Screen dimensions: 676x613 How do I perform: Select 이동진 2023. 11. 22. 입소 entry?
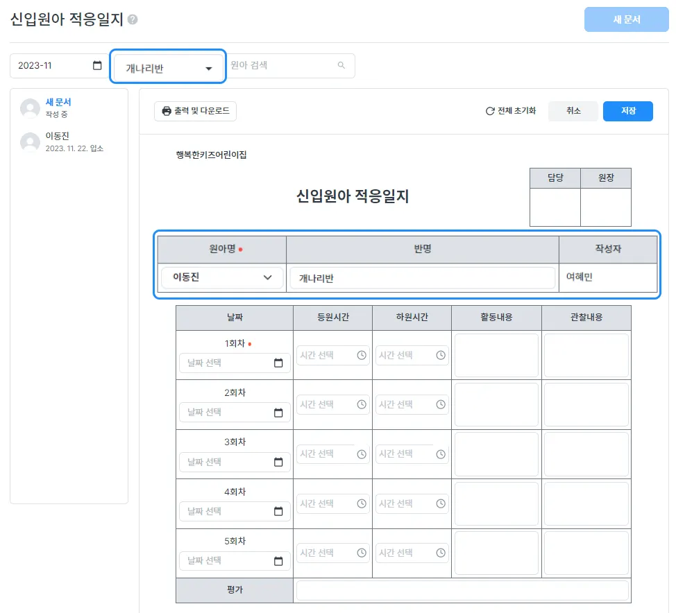point(69,142)
